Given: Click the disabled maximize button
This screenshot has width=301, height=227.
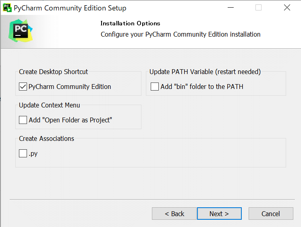Looking at the screenshot, I should pos(258,8).
